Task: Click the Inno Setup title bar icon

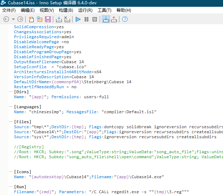Action: 3,2
